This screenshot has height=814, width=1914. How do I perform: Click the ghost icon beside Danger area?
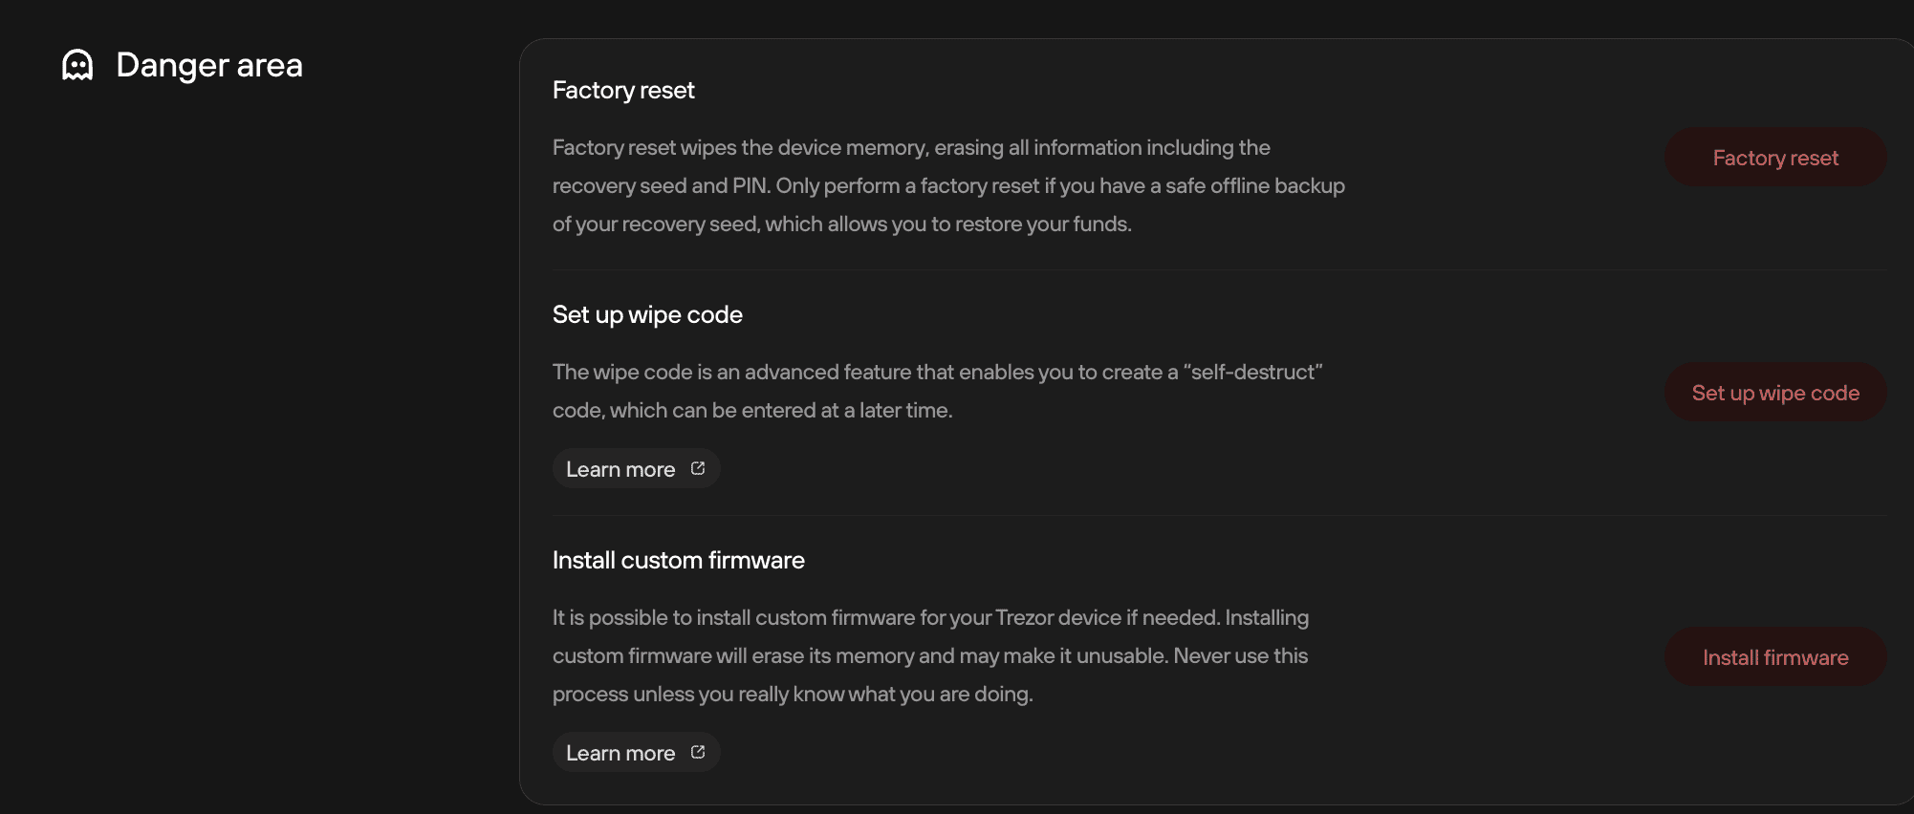[x=77, y=65]
